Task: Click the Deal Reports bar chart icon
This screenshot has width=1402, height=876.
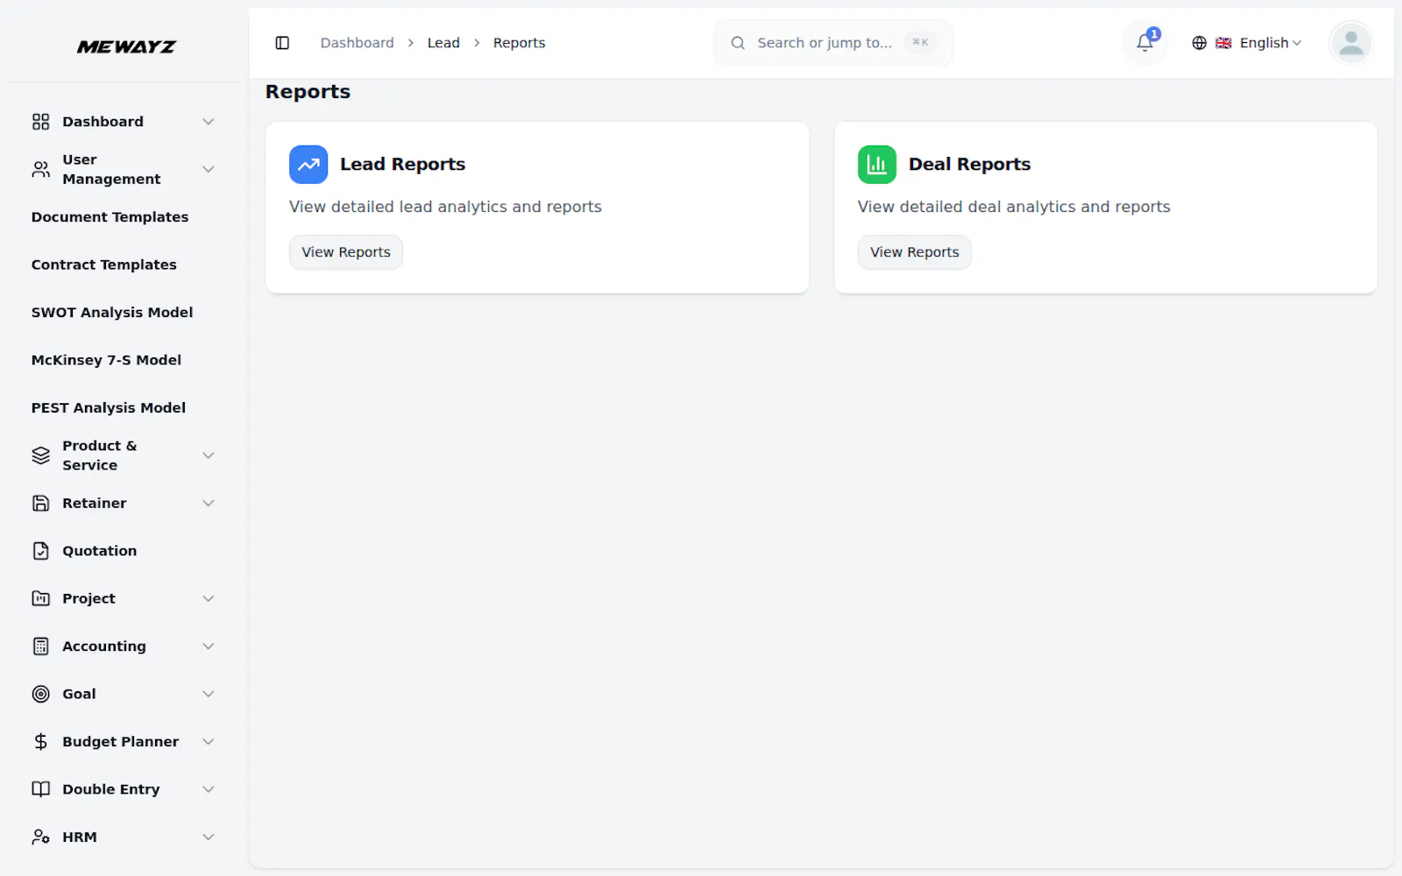Action: [877, 165]
